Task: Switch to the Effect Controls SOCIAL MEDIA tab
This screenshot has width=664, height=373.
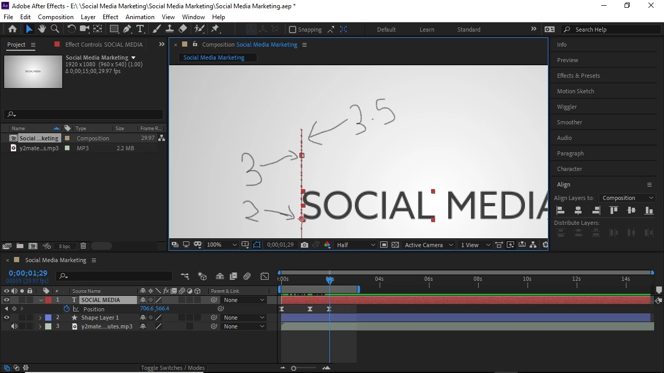Action: [104, 45]
